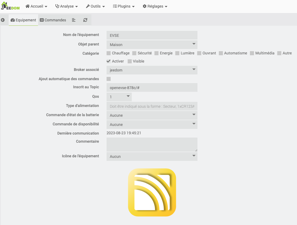This screenshot has height=225, width=297.
Task: Open Icône de l'équipement dropdown
Action: point(152,156)
